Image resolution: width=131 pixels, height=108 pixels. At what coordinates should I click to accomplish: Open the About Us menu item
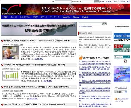(66, 17)
